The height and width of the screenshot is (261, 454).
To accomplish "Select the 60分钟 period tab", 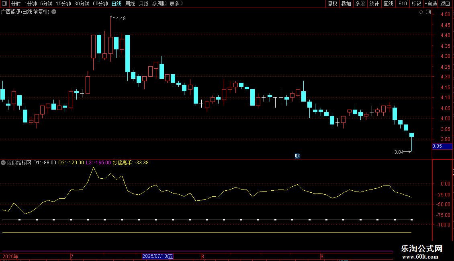I will click(x=100, y=4).
